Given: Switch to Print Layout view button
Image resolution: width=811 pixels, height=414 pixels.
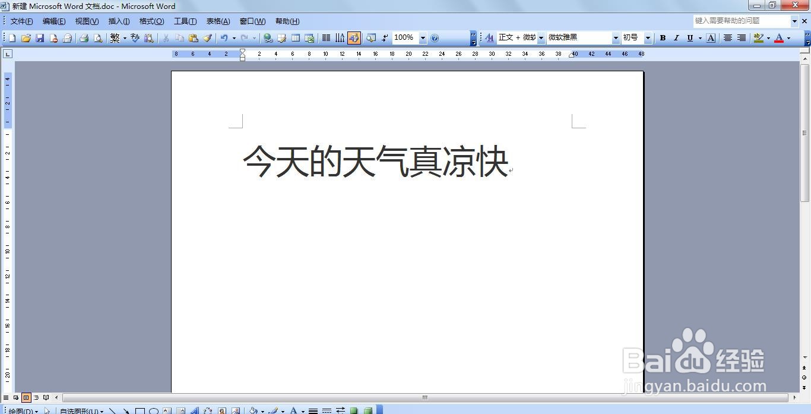Looking at the screenshot, I should click(26, 397).
